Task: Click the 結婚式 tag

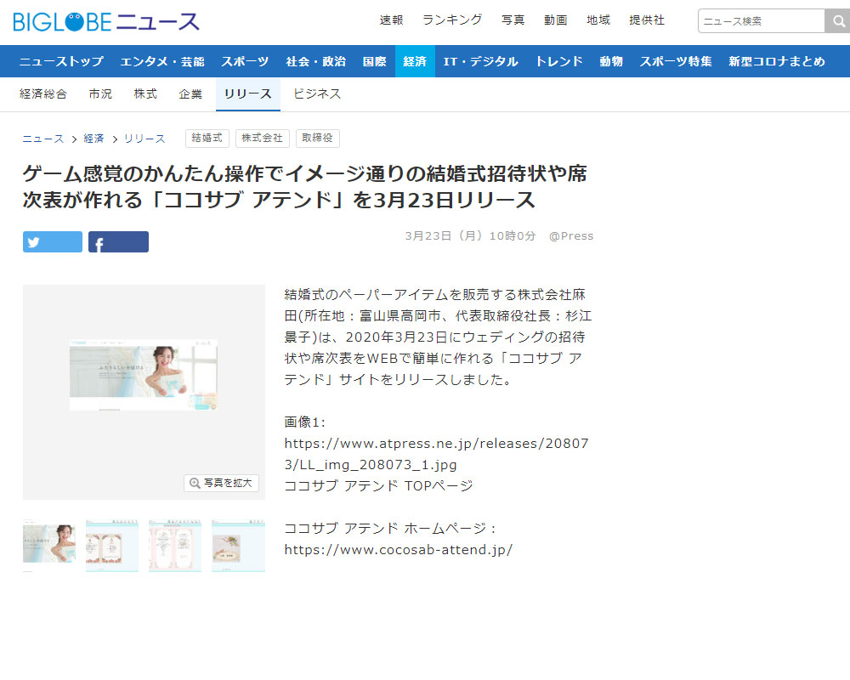Action: tap(207, 139)
